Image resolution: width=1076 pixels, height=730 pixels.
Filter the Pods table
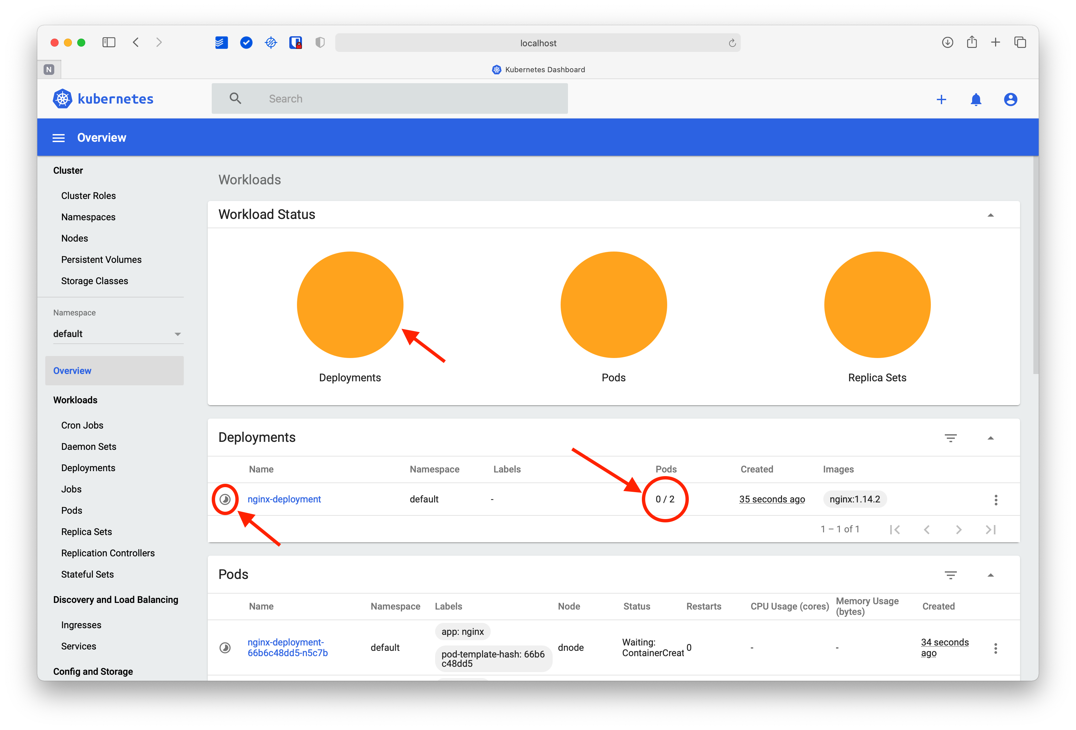click(x=950, y=575)
